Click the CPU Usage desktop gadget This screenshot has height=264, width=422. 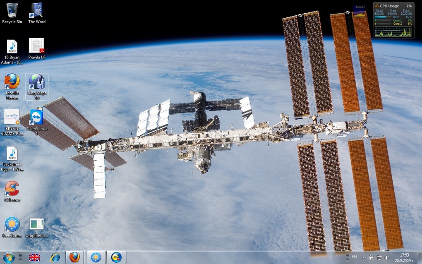pos(393,21)
